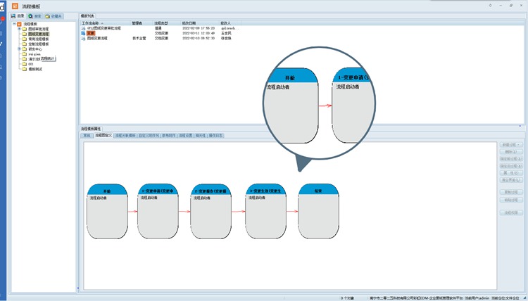Select the 1-变更申请 process node
This screenshot has height=301, width=528.
pyautogui.click(x=160, y=212)
